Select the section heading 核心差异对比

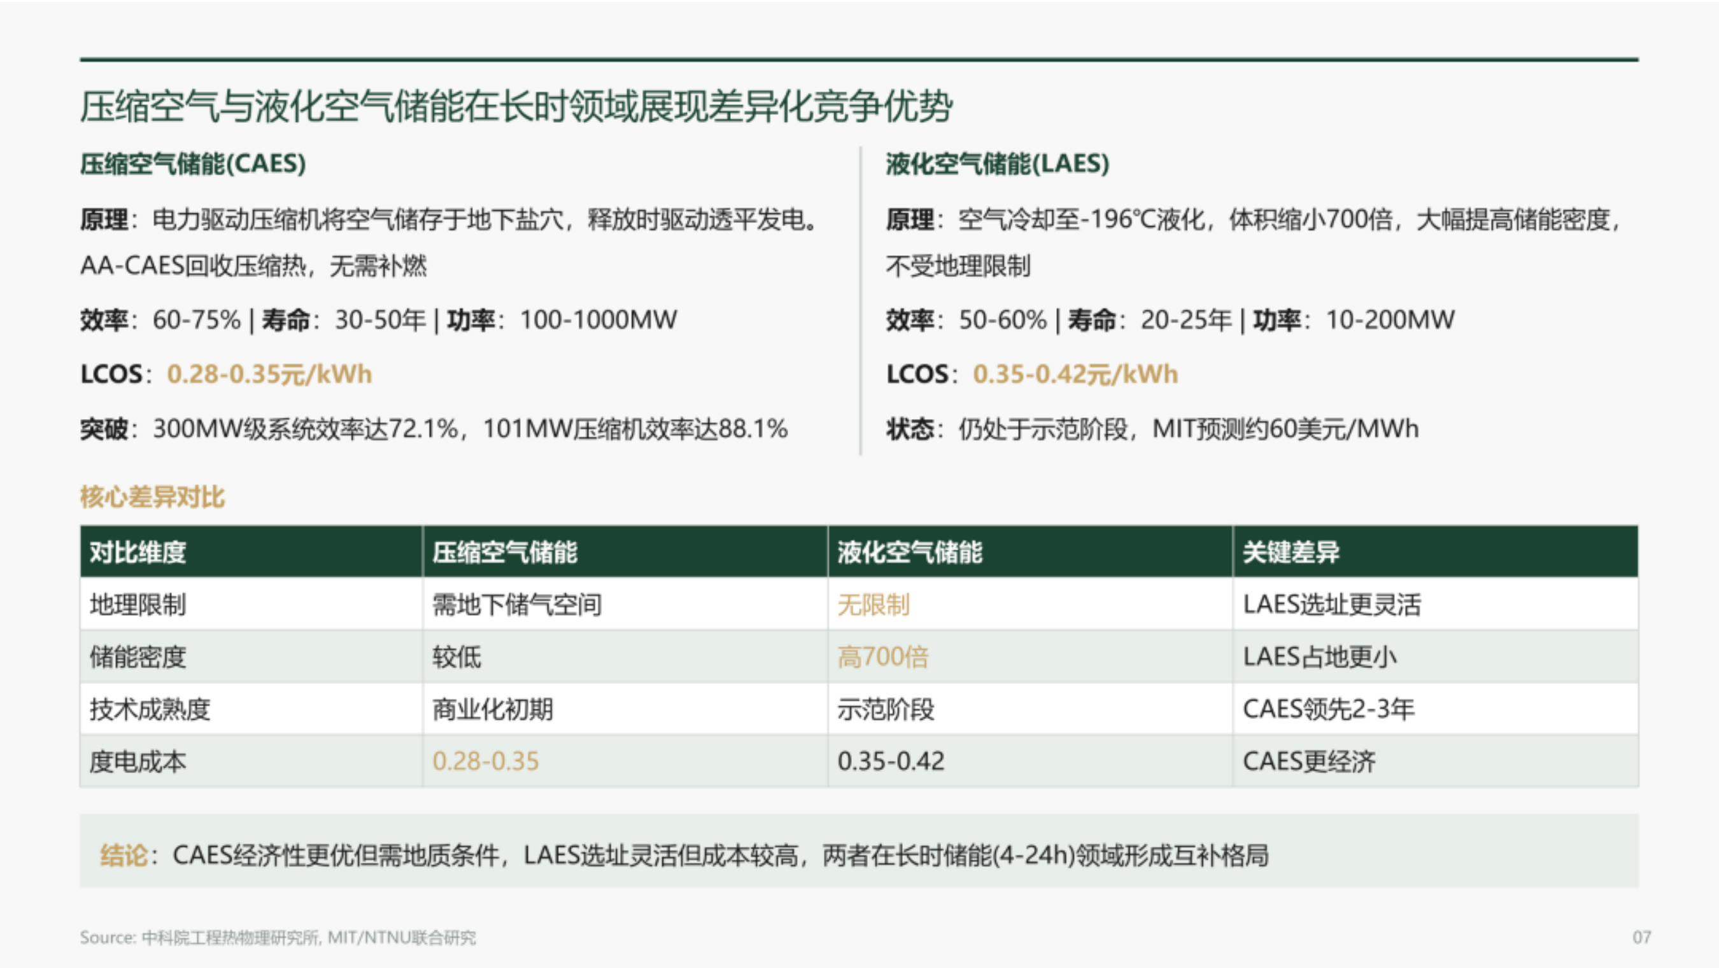tap(153, 497)
